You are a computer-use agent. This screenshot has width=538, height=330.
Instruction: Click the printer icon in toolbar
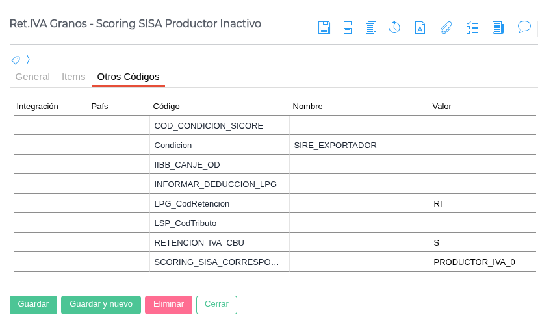348,27
